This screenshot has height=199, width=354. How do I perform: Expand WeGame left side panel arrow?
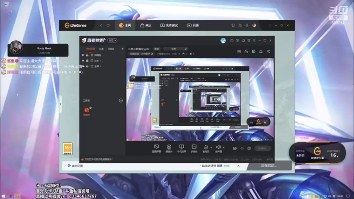coord(60,104)
